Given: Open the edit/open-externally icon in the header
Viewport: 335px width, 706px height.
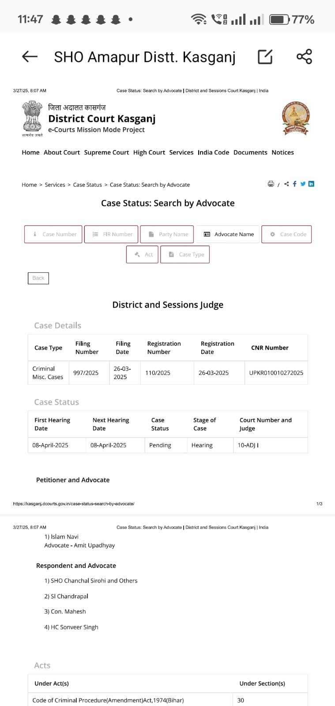Looking at the screenshot, I should pyautogui.click(x=265, y=56).
